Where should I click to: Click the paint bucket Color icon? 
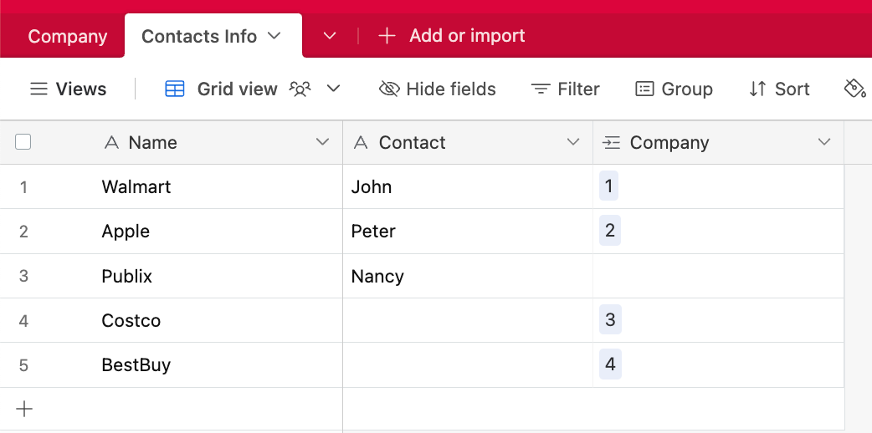tap(854, 89)
